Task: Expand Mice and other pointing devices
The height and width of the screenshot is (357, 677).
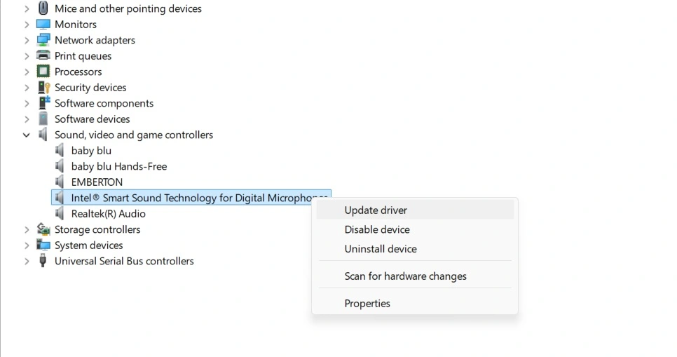Action: [x=27, y=8]
